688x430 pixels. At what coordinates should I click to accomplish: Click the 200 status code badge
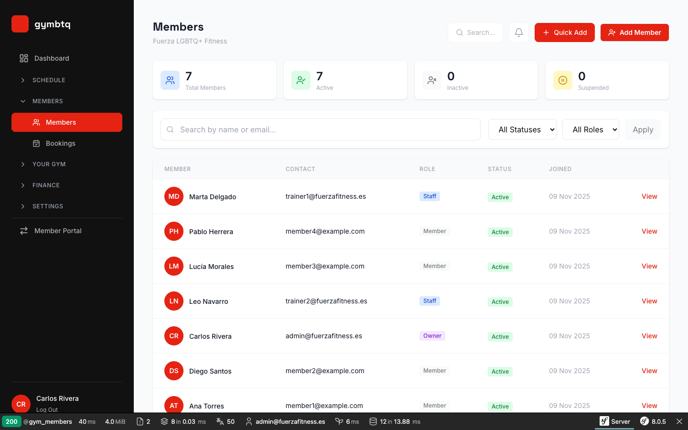(11, 421)
